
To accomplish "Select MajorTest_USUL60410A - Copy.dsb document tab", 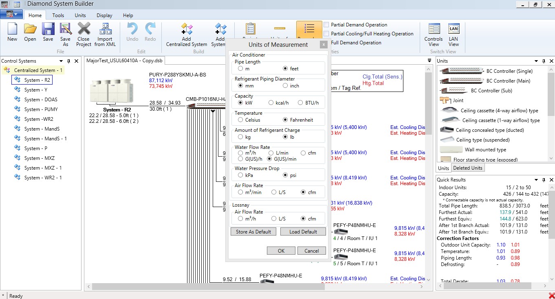I will pos(125,61).
